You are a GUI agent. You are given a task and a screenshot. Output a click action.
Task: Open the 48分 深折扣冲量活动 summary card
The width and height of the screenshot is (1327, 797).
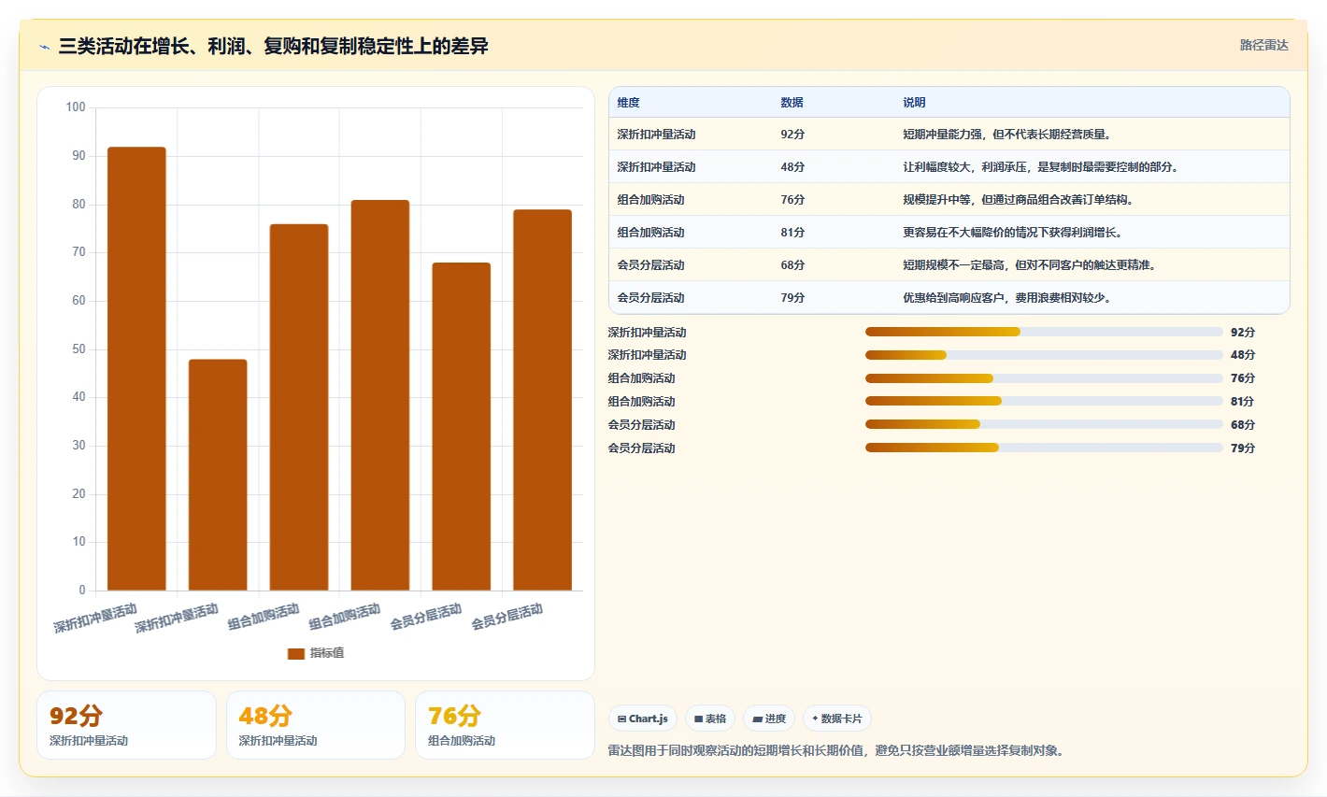click(316, 725)
